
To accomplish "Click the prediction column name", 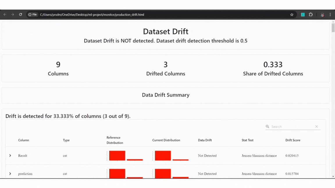I will (x=25, y=174).
